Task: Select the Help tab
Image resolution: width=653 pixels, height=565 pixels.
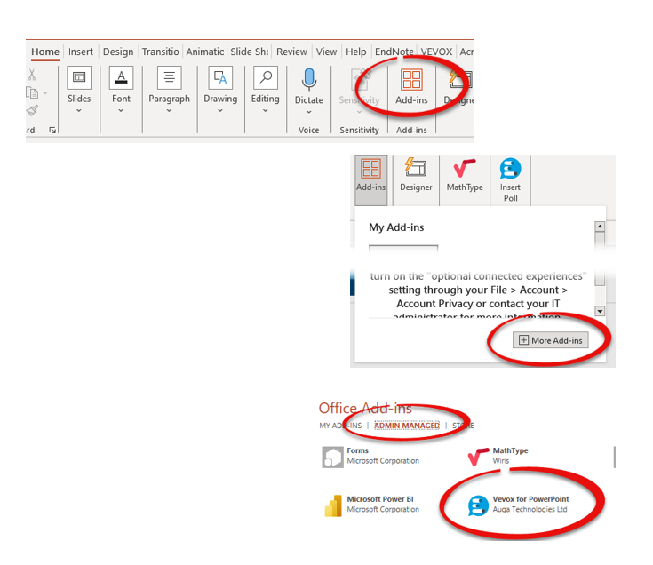Action: click(356, 52)
